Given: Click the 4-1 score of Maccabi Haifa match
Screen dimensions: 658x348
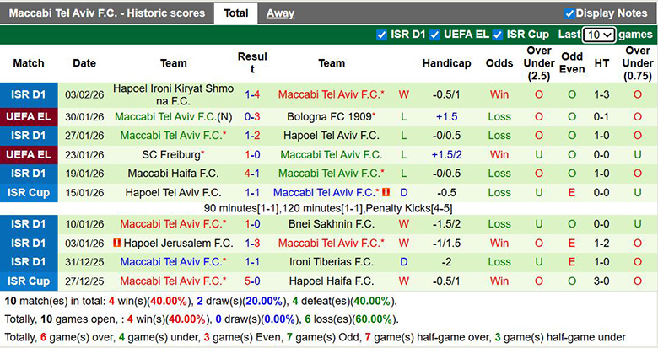Looking at the screenshot, I should click(252, 174).
